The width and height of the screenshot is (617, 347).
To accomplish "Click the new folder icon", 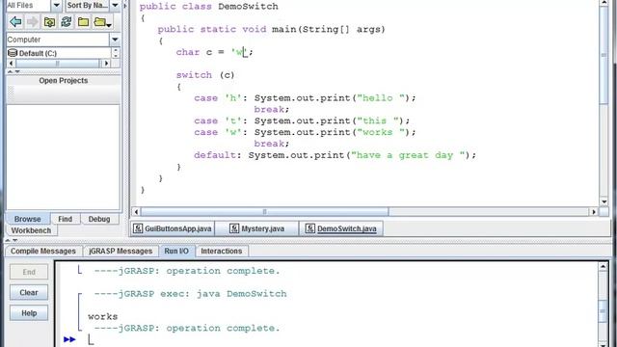I will tap(83, 21).
